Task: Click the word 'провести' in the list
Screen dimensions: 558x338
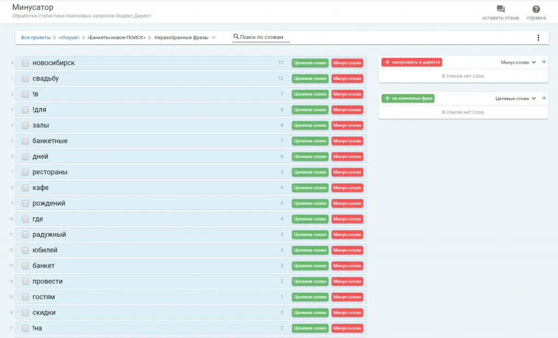Action: pos(47,281)
